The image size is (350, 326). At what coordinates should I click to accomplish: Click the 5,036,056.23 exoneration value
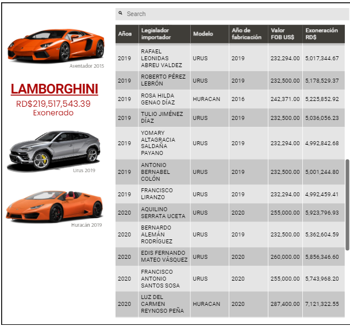[x=322, y=118]
